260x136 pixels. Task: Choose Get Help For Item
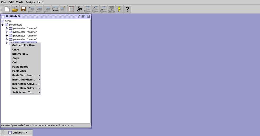[25, 45]
